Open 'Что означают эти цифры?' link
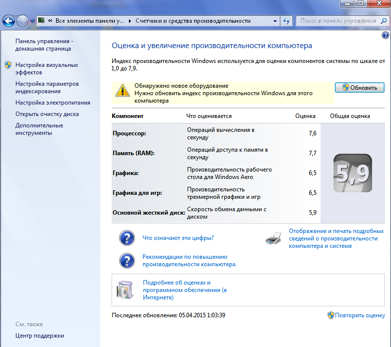 pos(178,238)
